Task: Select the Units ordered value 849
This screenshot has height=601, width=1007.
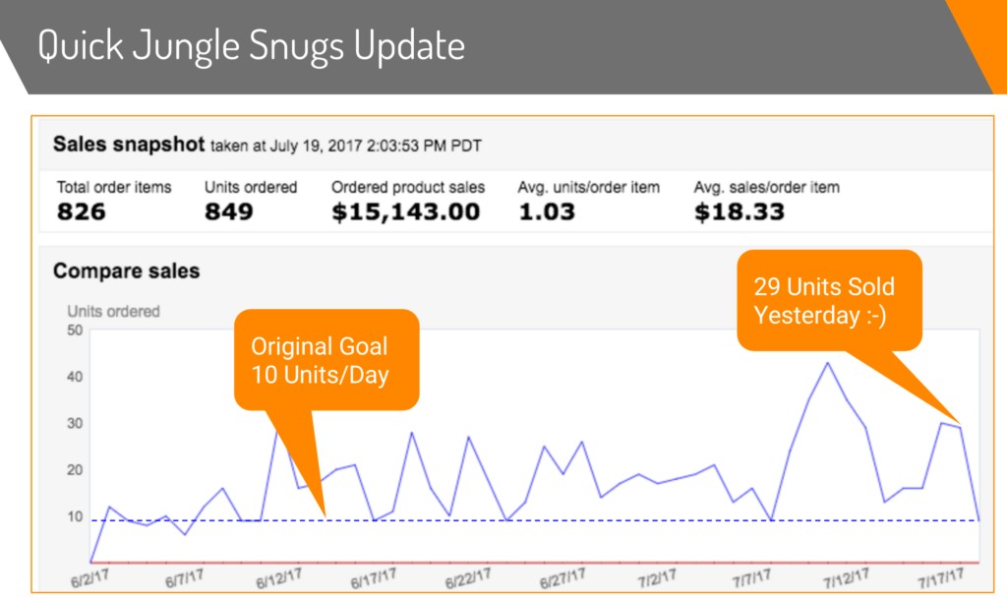Action: [229, 211]
